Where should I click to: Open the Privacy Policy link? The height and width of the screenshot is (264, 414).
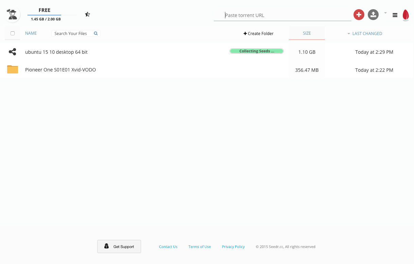click(x=233, y=247)
